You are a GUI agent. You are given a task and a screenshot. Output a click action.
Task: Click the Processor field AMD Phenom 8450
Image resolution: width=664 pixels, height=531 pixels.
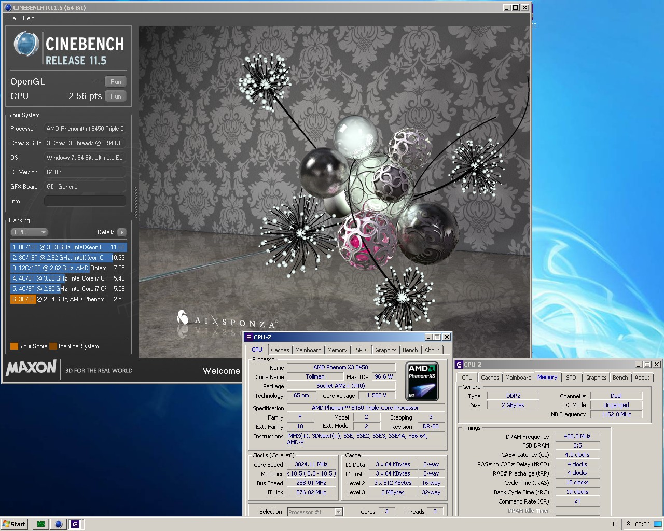tap(85, 129)
